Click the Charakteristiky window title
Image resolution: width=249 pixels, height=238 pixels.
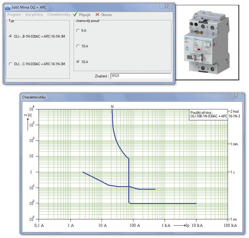(x=34, y=97)
